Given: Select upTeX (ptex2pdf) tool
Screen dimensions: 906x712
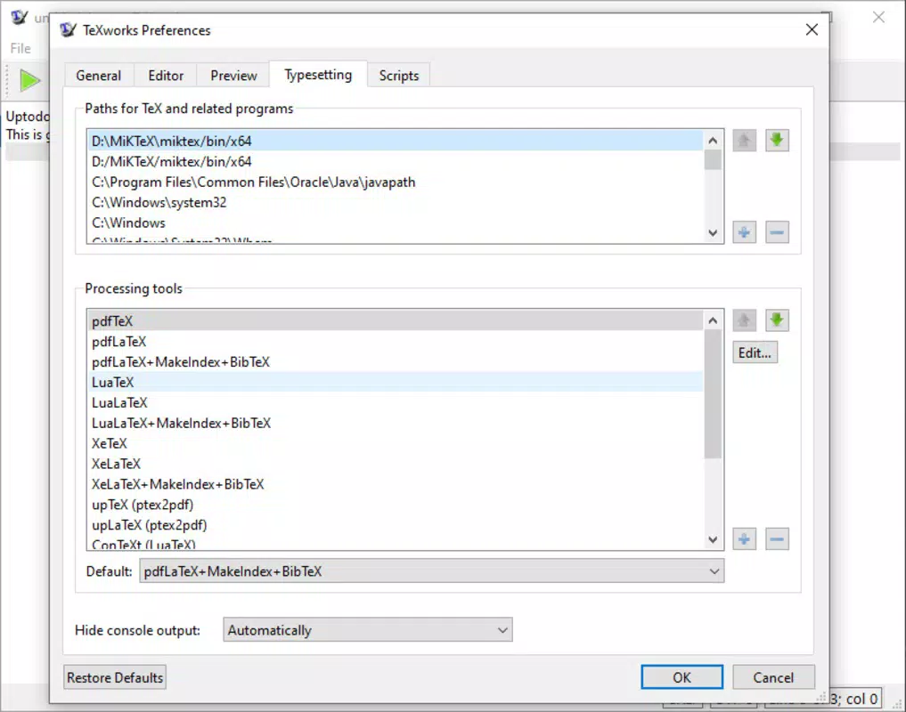Looking at the screenshot, I should click(396, 505).
